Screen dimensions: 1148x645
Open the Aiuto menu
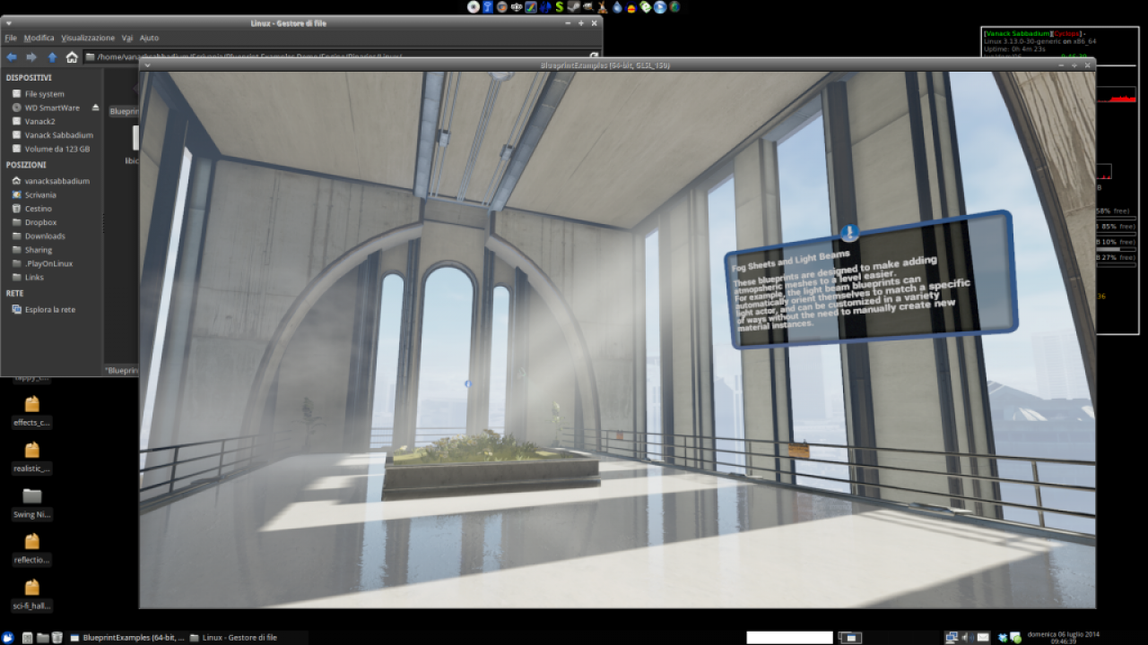coord(149,38)
